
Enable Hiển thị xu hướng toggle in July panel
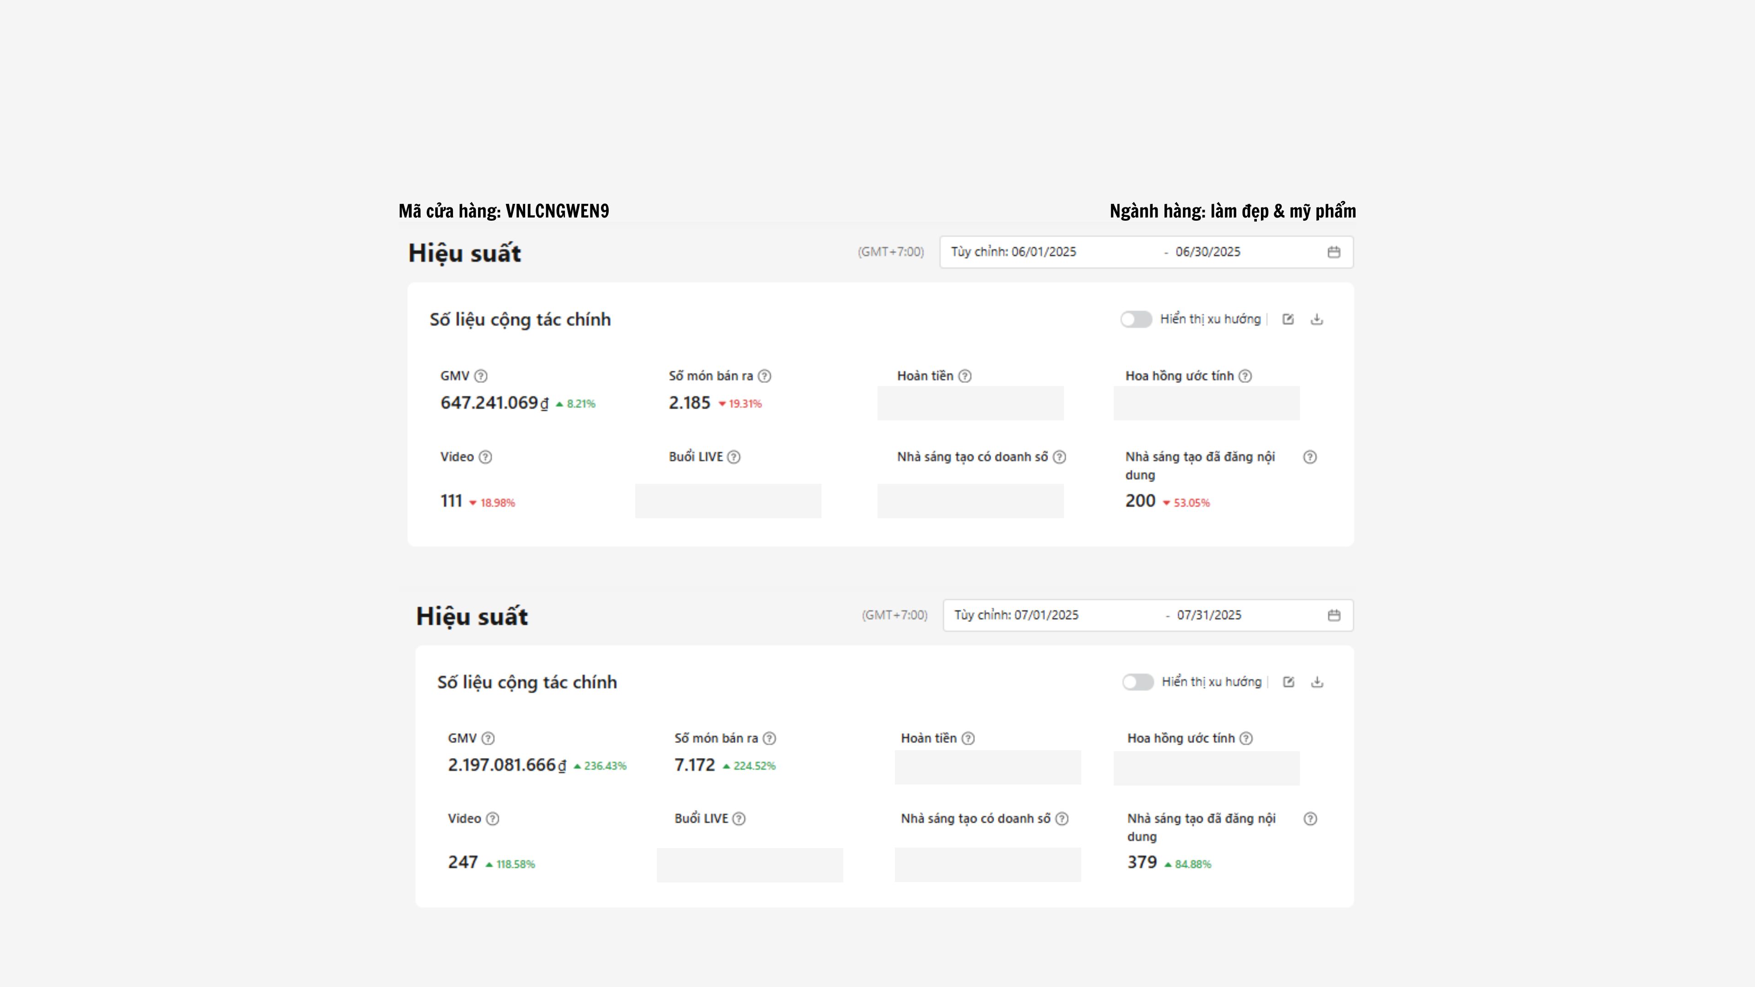1137,682
